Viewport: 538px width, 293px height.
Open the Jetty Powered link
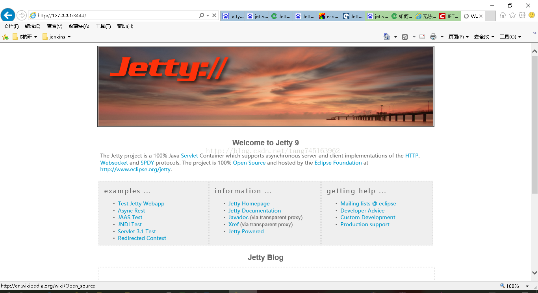(x=246, y=231)
